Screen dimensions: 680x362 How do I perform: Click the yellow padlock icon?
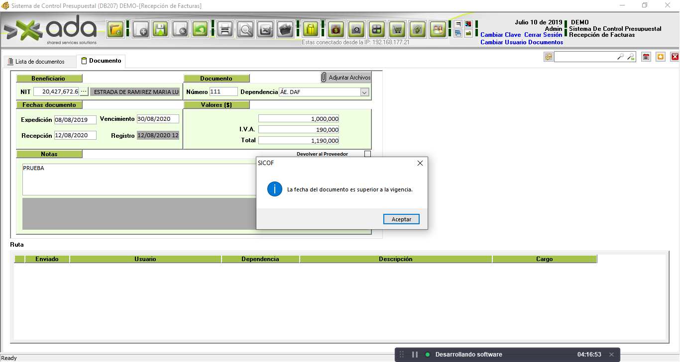[311, 29]
